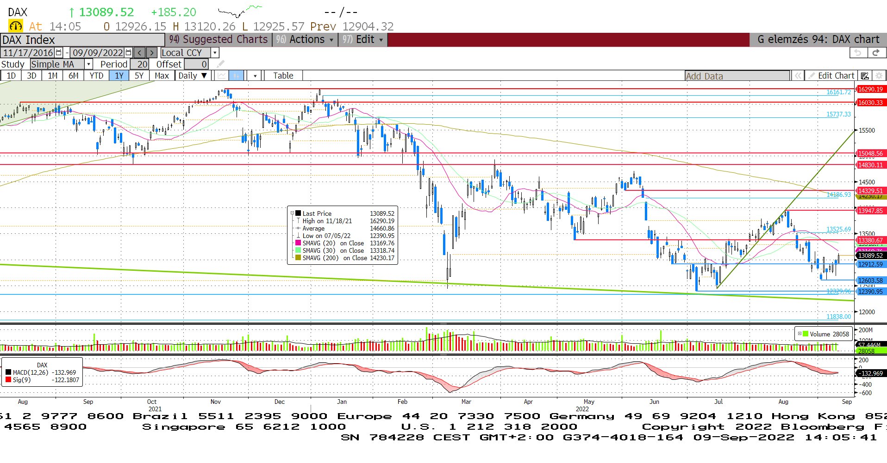
Task: Click the Add Data input box
Action: 737,76
